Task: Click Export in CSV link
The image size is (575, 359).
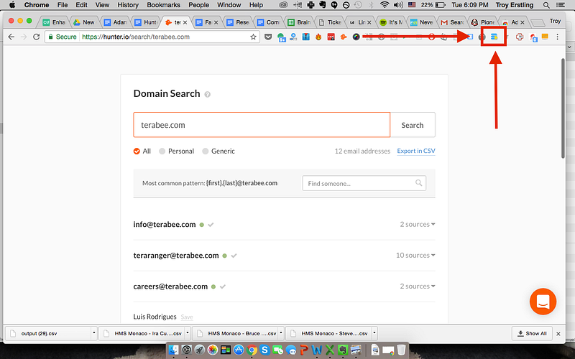Action: (x=416, y=151)
